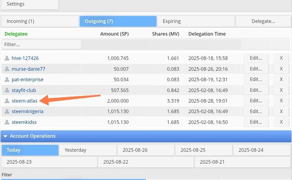Click the user icon beside stayfit-club
Screen dimensions: 292x180
click(7, 90)
